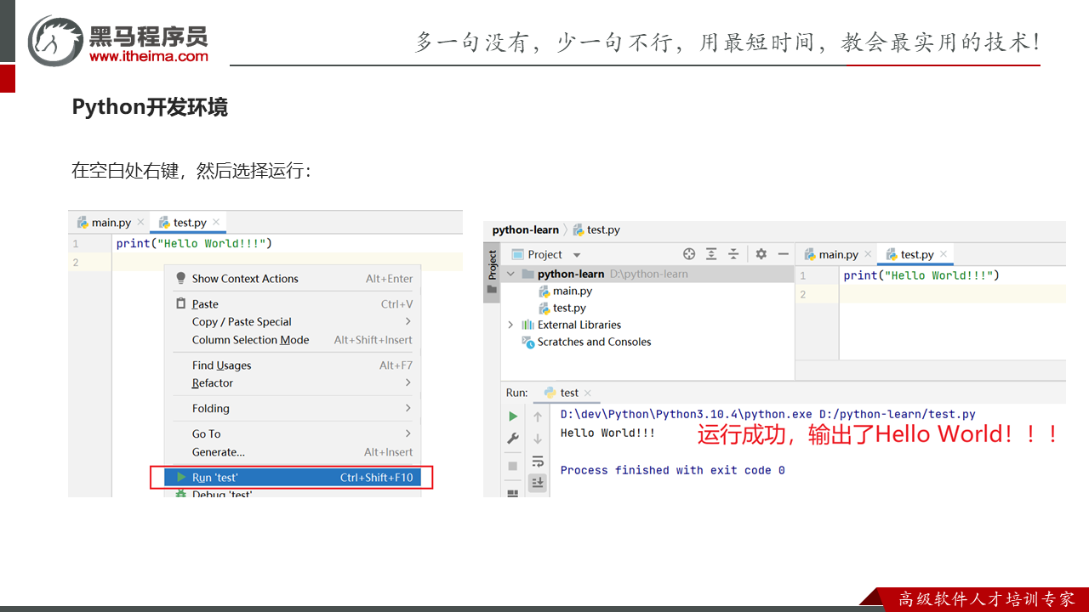Click the wrench icon in Run panel
Viewport: 1089px width, 612px height.
[513, 439]
